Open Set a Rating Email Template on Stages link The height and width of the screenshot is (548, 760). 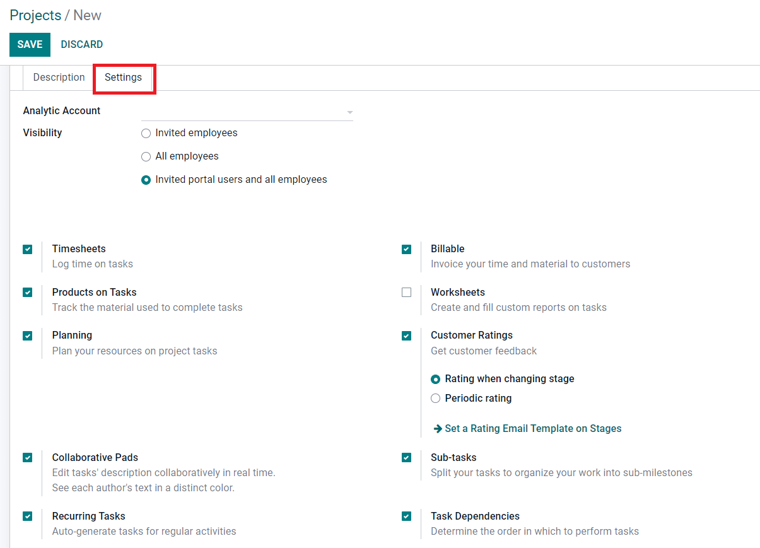pyautogui.click(x=533, y=429)
